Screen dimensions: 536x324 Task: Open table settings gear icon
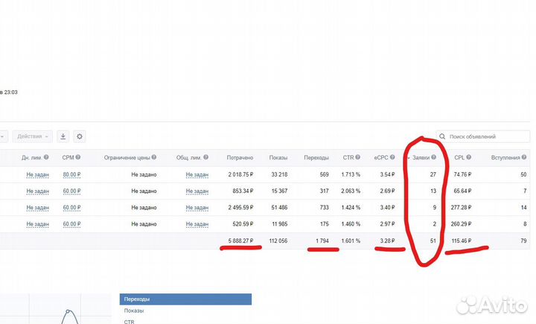[80, 136]
